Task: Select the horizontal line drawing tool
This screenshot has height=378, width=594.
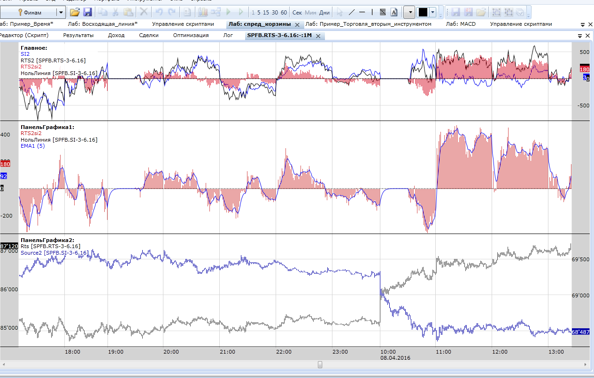Action: pyautogui.click(x=362, y=12)
